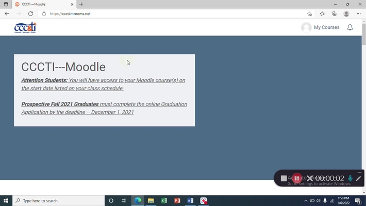Image resolution: width=366 pixels, height=206 pixels.
Task: Go back to the previous page
Action: (7, 14)
